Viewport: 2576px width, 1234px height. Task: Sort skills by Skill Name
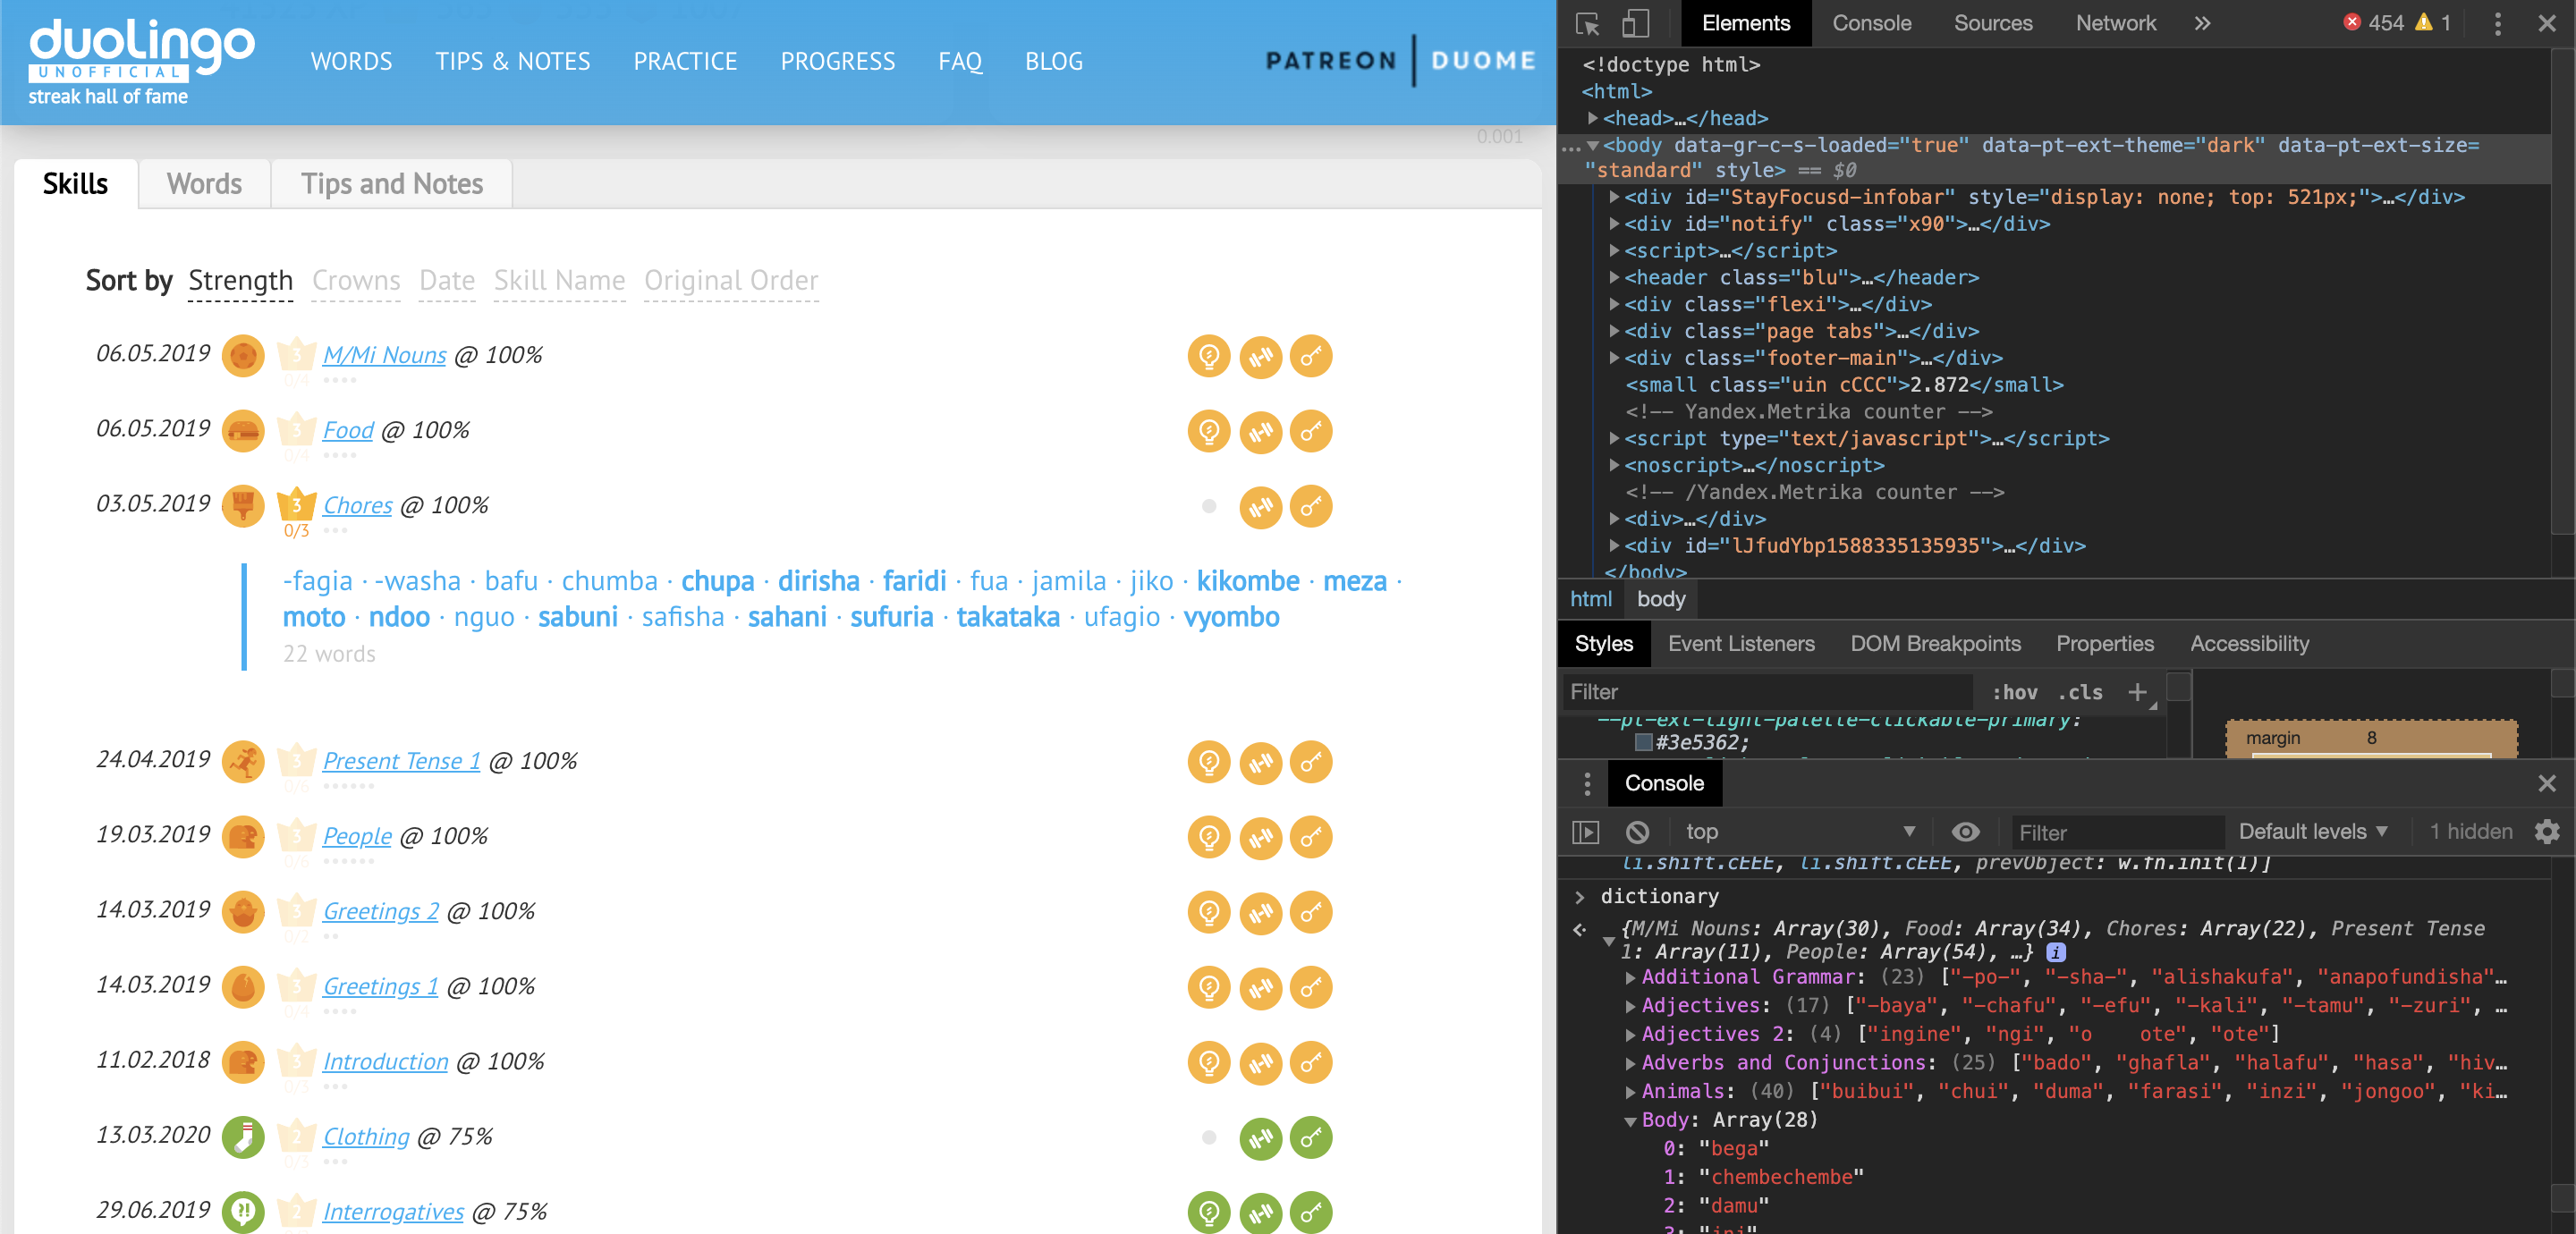559,281
